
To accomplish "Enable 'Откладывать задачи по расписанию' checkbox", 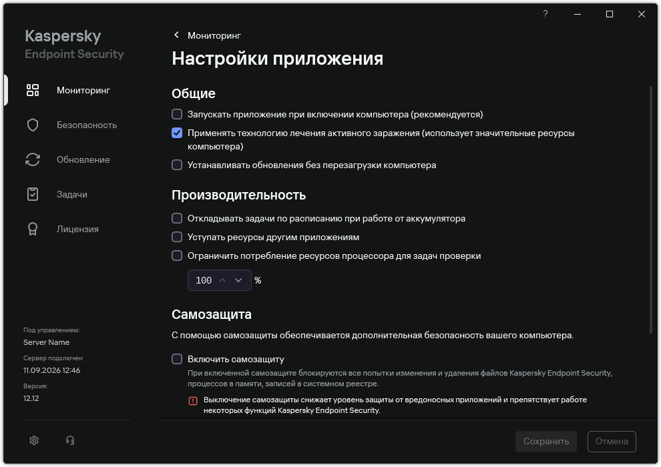I will [x=177, y=218].
